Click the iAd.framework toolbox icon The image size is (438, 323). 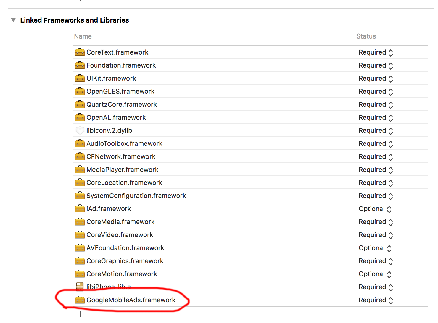pos(80,209)
